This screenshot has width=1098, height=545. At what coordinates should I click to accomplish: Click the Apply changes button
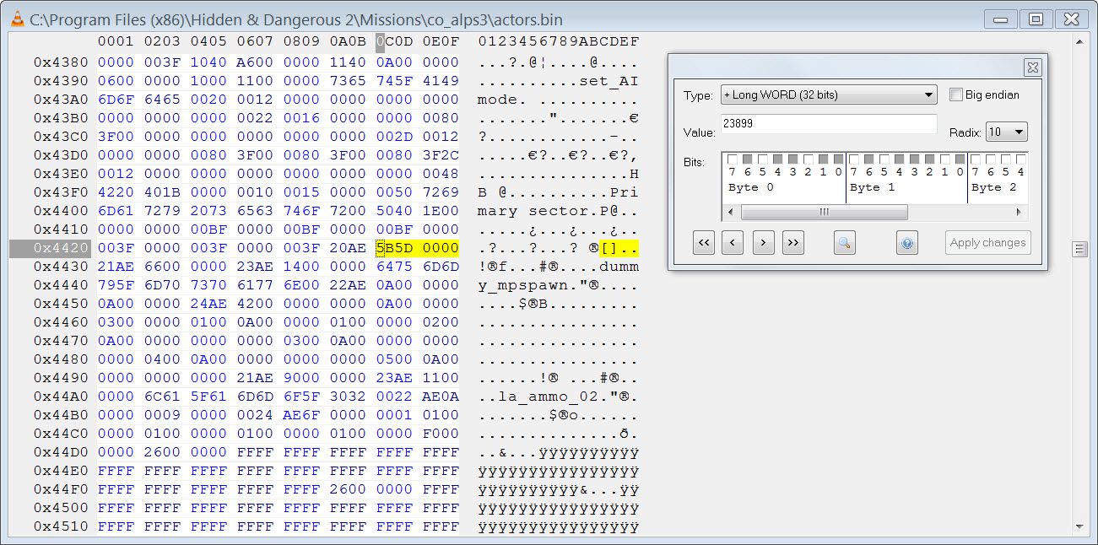point(987,243)
